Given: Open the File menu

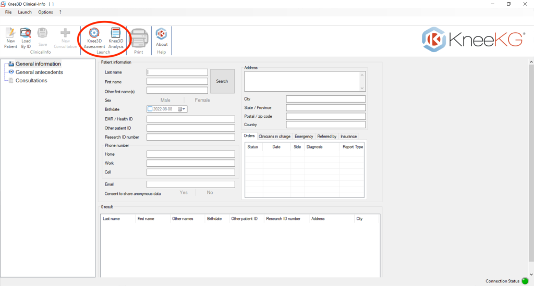Looking at the screenshot, I should point(8,13).
